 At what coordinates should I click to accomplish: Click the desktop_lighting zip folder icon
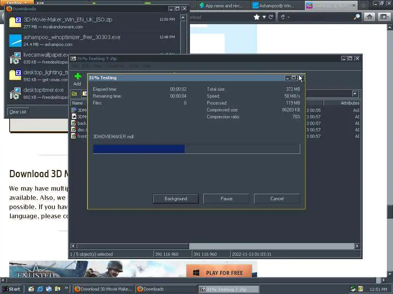[15, 75]
